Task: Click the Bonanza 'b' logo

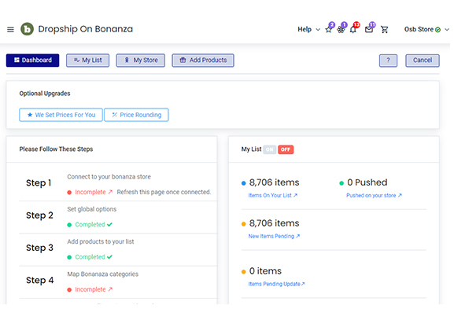Action: click(x=27, y=29)
